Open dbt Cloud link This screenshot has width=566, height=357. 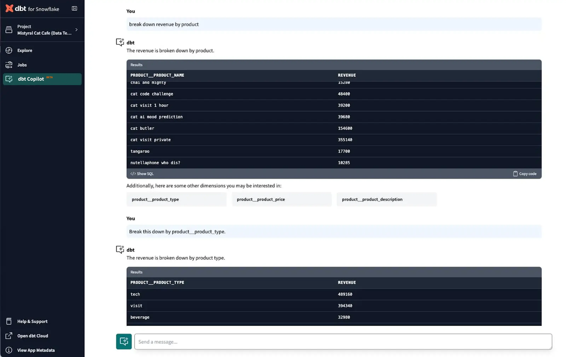[33, 336]
